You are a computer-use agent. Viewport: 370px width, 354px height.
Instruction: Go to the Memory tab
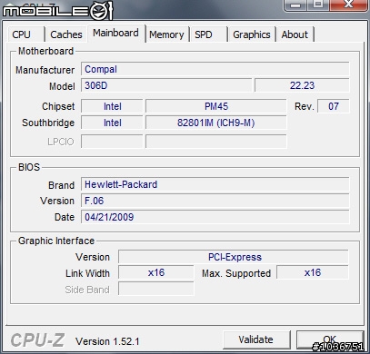click(x=166, y=34)
